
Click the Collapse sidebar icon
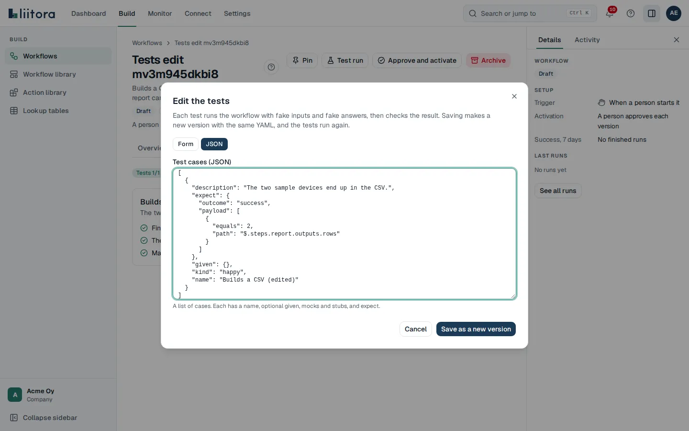pos(14,418)
